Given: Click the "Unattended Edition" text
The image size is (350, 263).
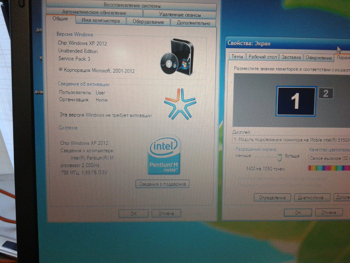Looking at the screenshot, I should pos(78,51).
